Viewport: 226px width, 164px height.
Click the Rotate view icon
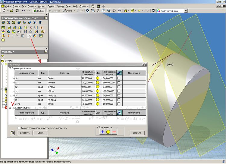coord(114,10)
